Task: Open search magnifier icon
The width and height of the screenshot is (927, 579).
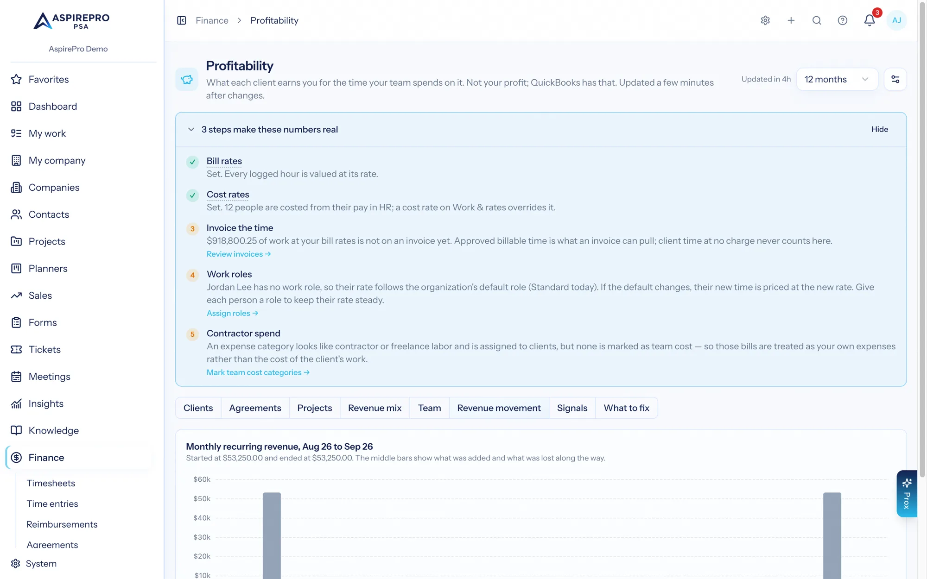Action: click(x=817, y=20)
